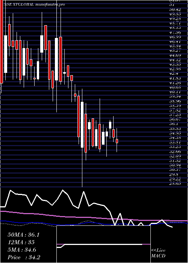Viewport: 188px width, 263px height.
Task: Click the 38.96 price axis label
Action: [175, 101]
